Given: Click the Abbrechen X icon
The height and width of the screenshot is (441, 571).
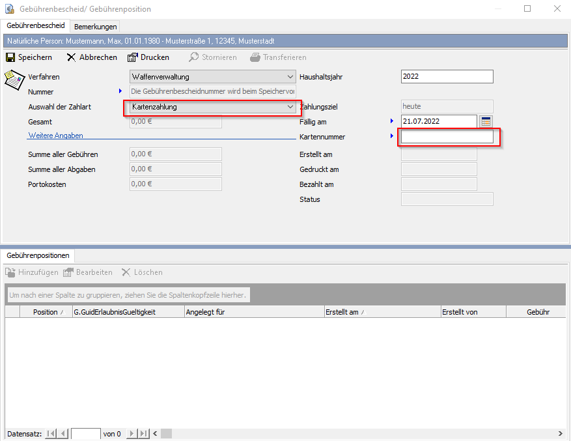Looking at the screenshot, I should tap(72, 57).
